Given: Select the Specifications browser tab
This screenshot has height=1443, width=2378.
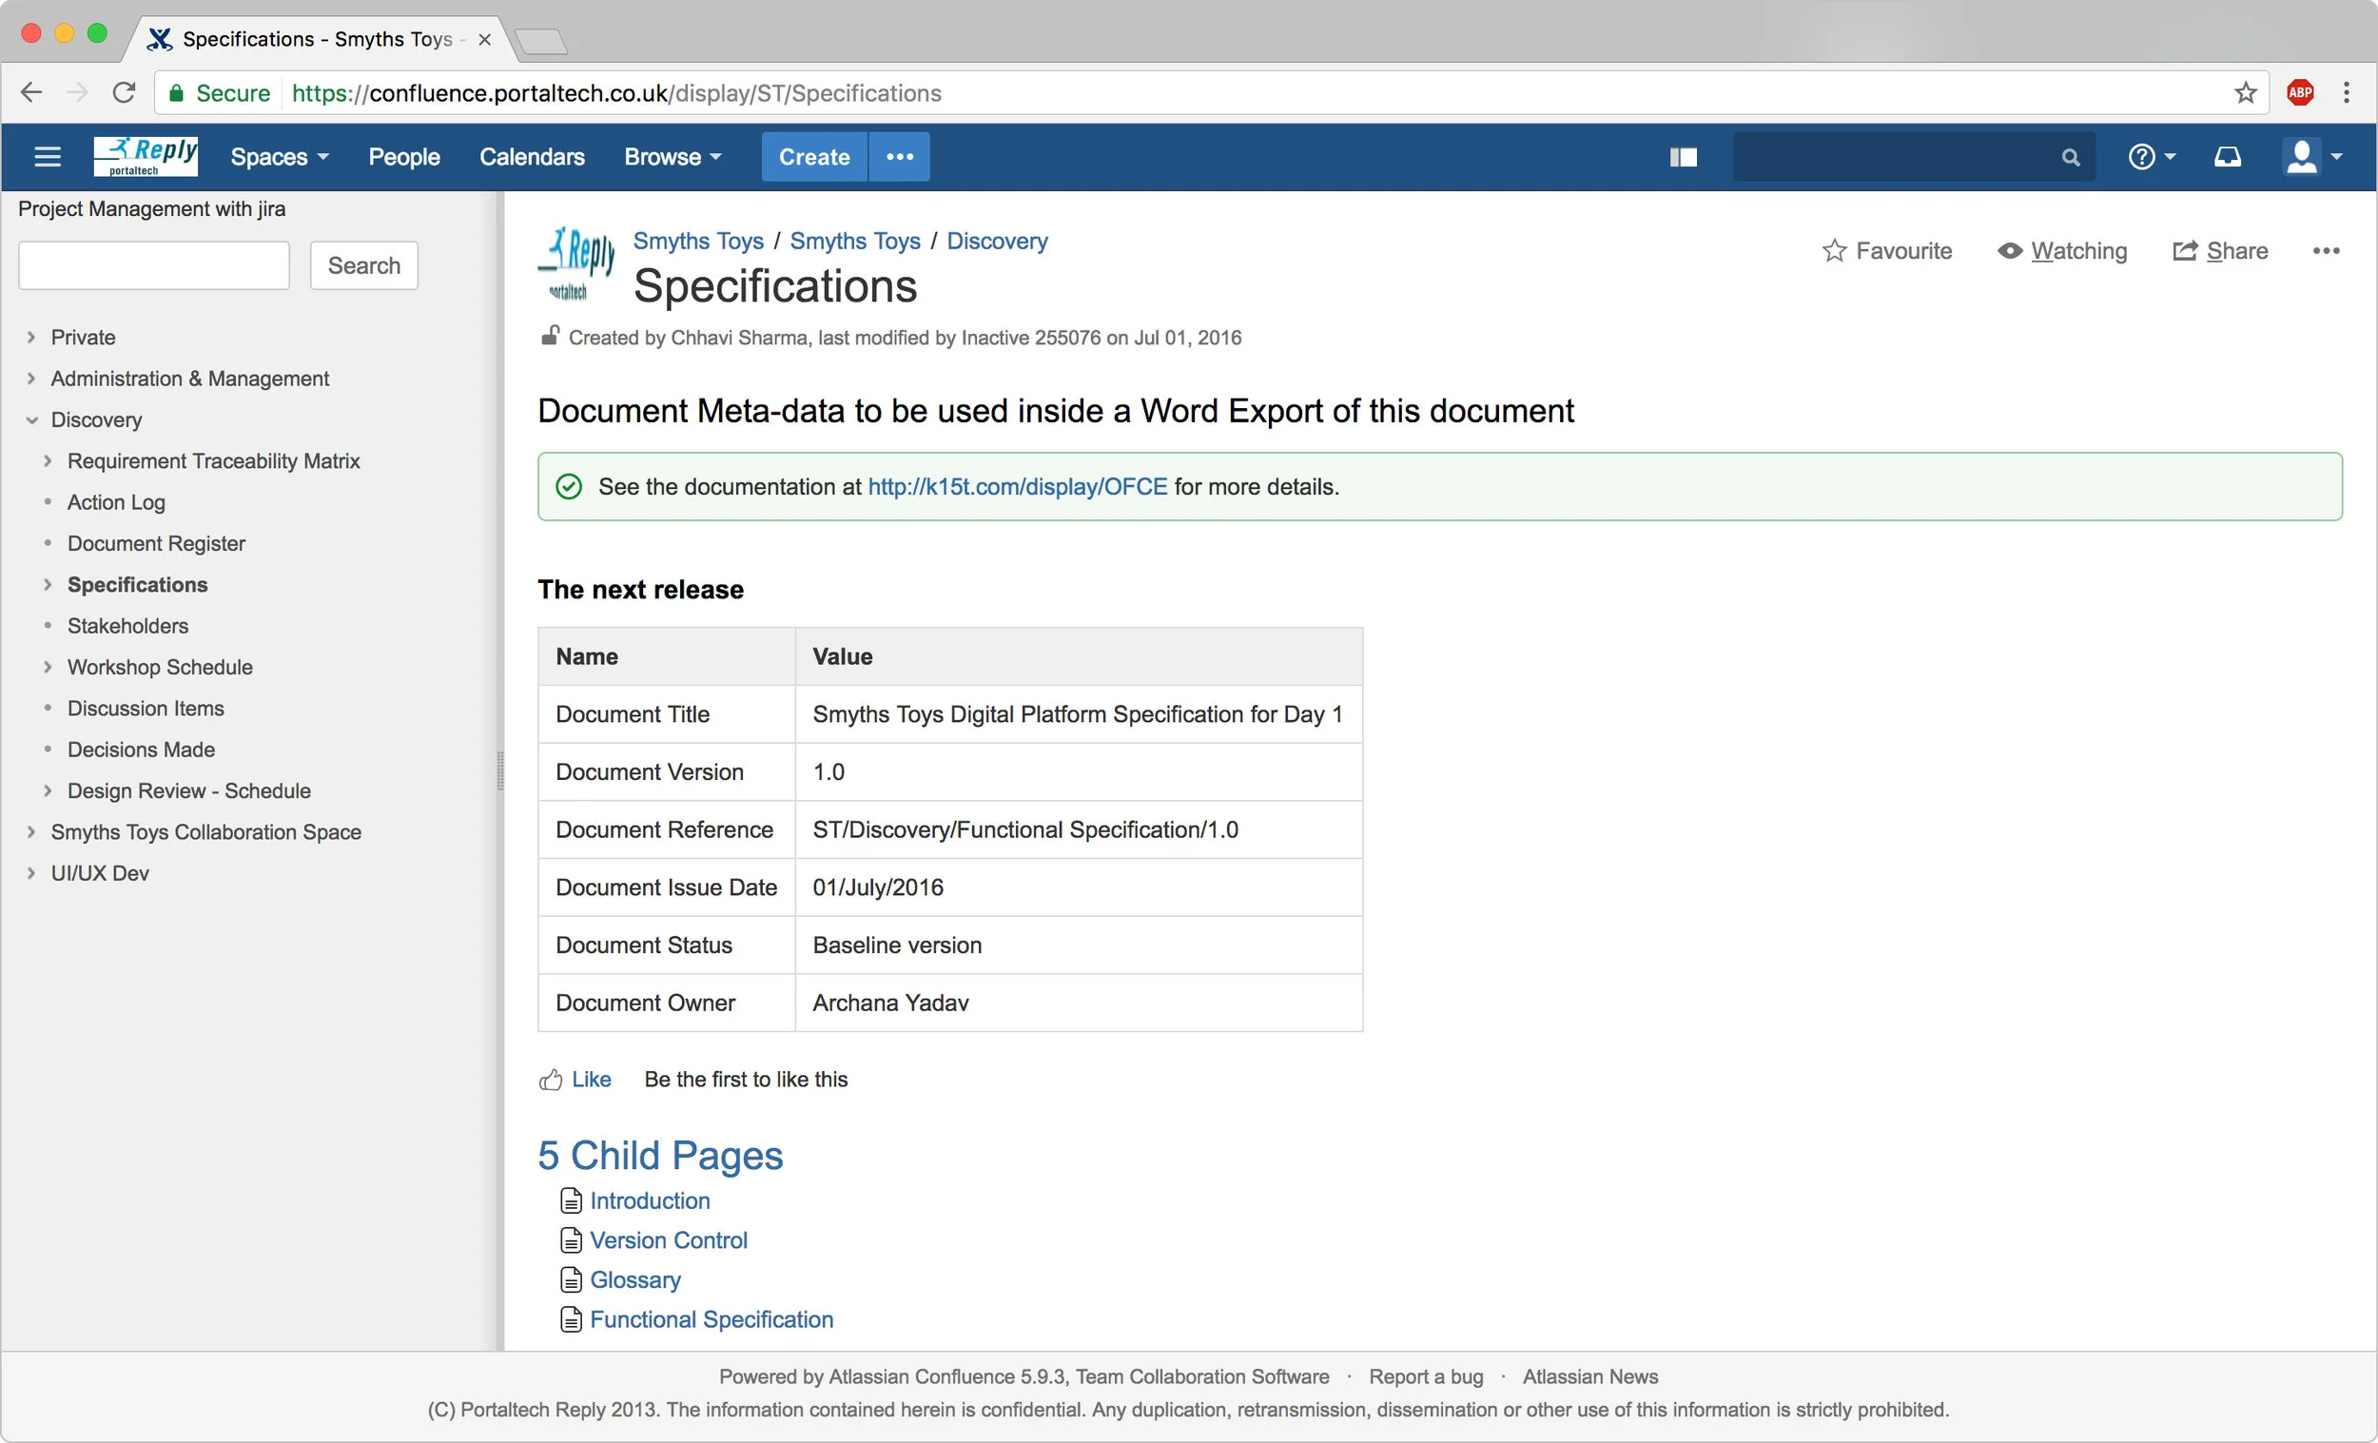Looking at the screenshot, I should tap(319, 39).
